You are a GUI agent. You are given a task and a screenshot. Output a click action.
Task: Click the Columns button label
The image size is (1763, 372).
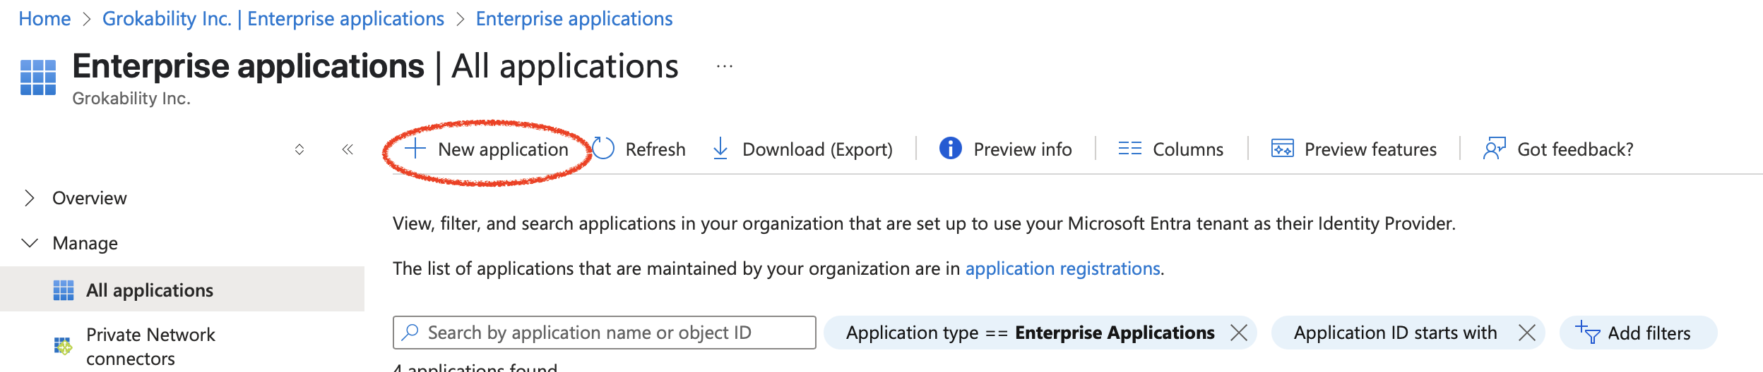tap(1188, 149)
